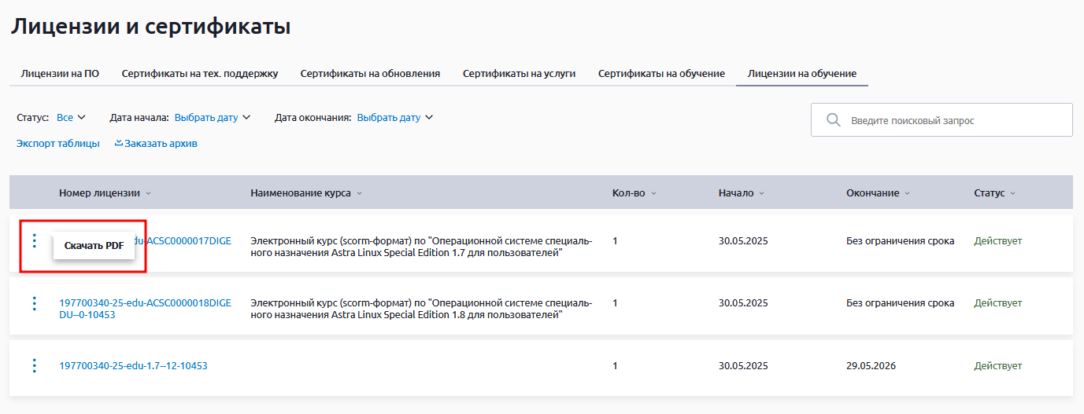The height and width of the screenshot is (414, 1084).
Task: Sort by Окончание column header
Action: tap(878, 193)
